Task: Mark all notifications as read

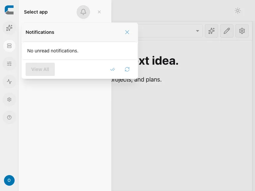Action: click(x=113, y=69)
